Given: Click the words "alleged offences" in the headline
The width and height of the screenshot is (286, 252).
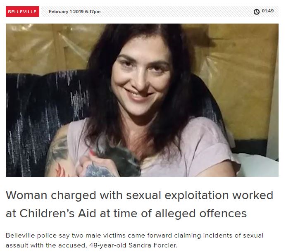Looking at the screenshot, I should coord(201,214).
